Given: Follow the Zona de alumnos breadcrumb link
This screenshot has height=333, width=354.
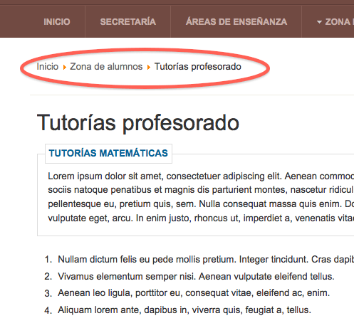Looking at the screenshot, I should click(106, 67).
